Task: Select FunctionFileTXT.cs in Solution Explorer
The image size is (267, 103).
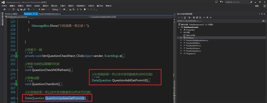Action: (193, 45)
